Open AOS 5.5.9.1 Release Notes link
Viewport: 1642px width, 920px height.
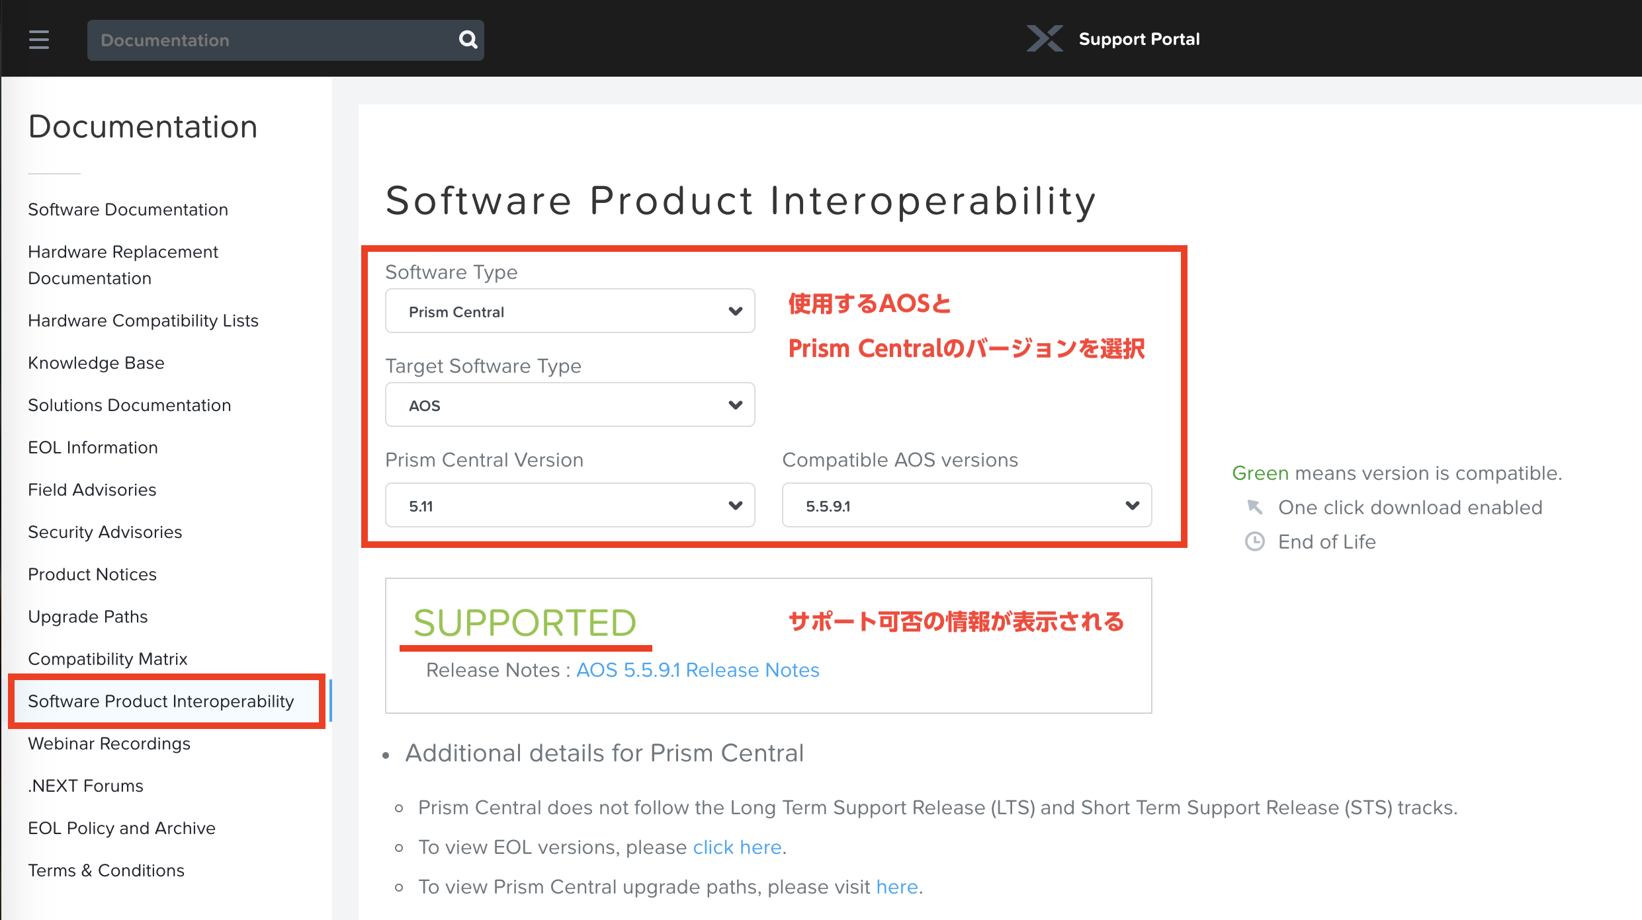pyautogui.click(x=698, y=670)
